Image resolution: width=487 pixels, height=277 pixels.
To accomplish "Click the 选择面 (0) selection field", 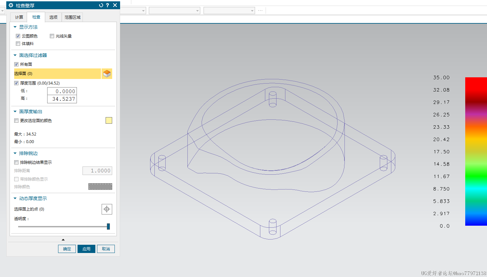I will [x=57, y=74].
